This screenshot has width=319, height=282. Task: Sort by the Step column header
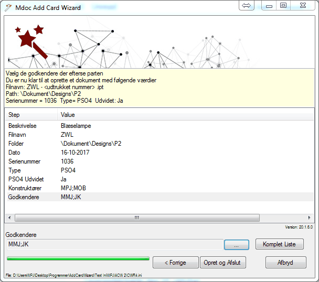[30, 114]
